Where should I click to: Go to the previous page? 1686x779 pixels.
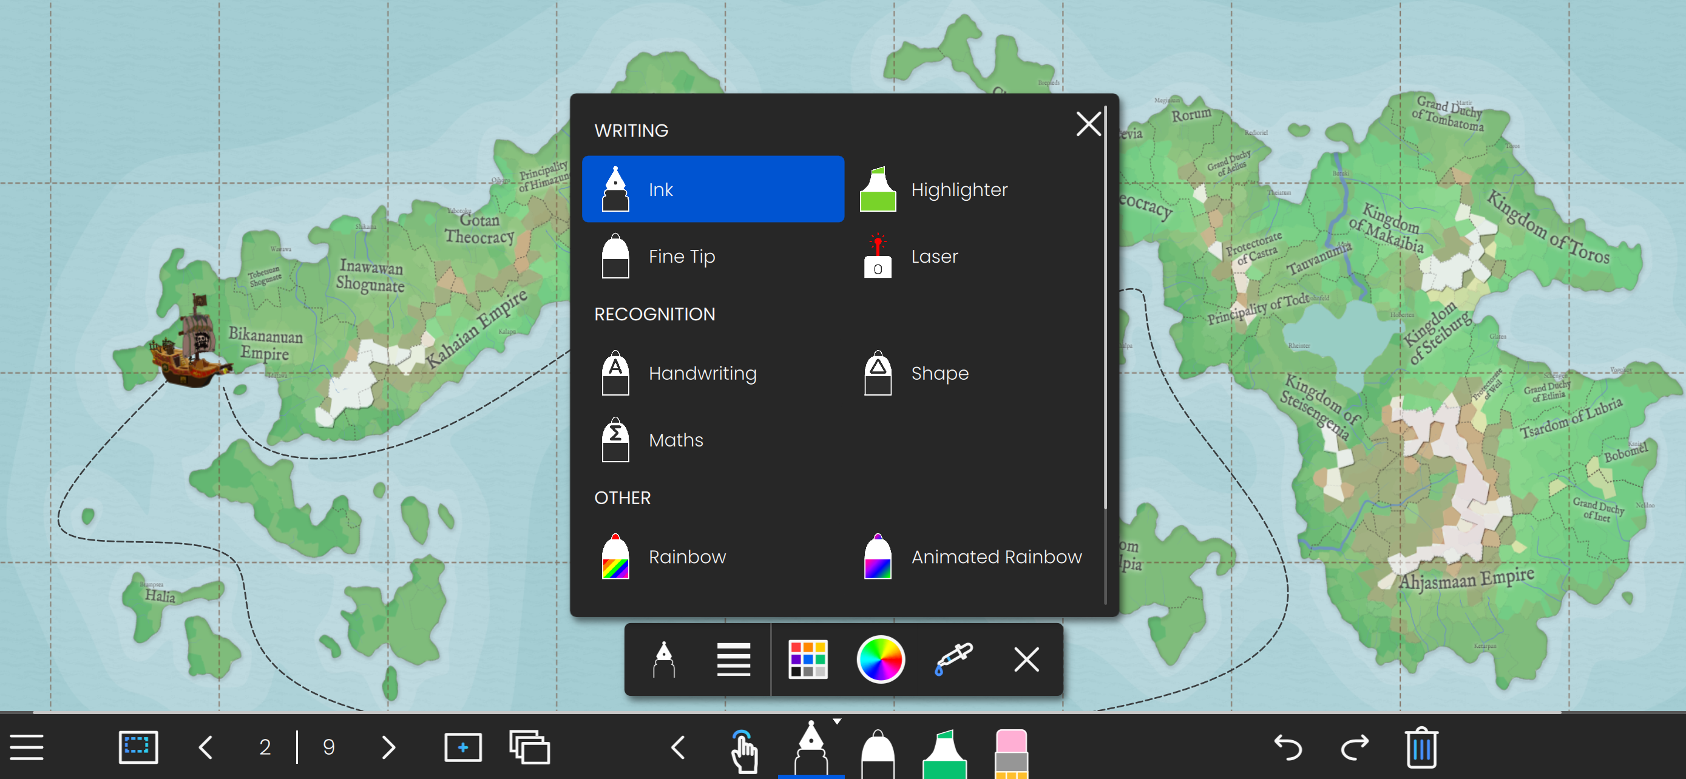tap(206, 747)
